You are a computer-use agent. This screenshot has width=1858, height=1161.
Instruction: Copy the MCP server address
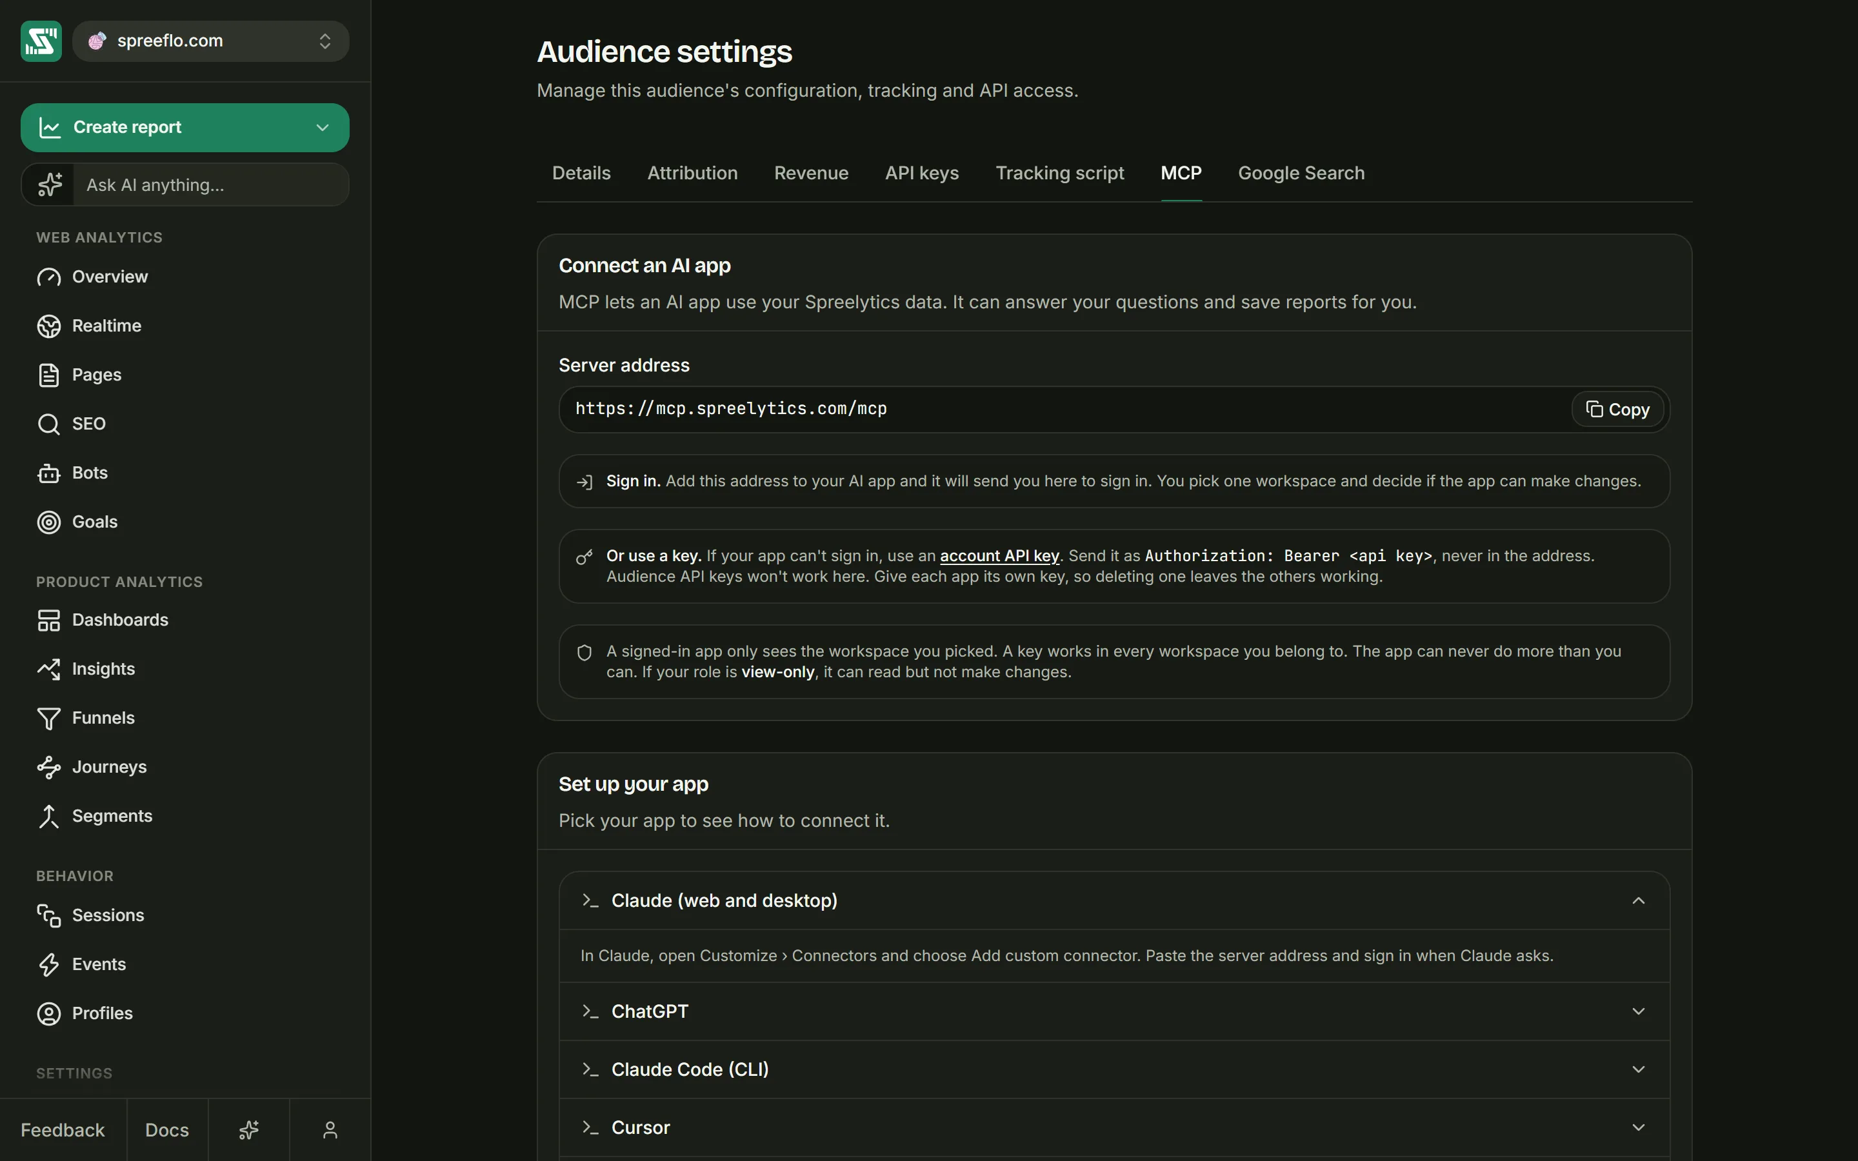(1618, 410)
